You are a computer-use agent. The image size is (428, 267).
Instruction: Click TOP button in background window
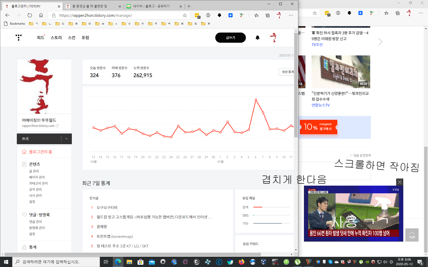click(x=412, y=235)
